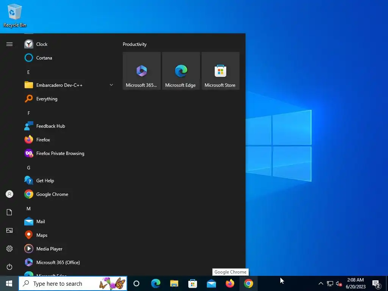Launch Everything search app
This screenshot has width=388, height=291.
69,99
